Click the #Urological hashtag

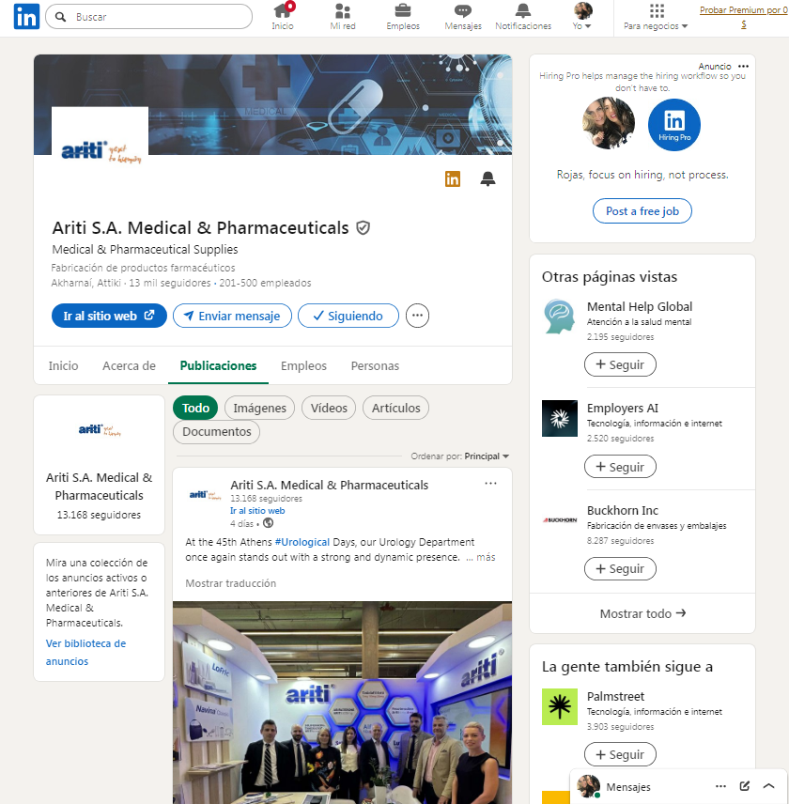tap(302, 542)
